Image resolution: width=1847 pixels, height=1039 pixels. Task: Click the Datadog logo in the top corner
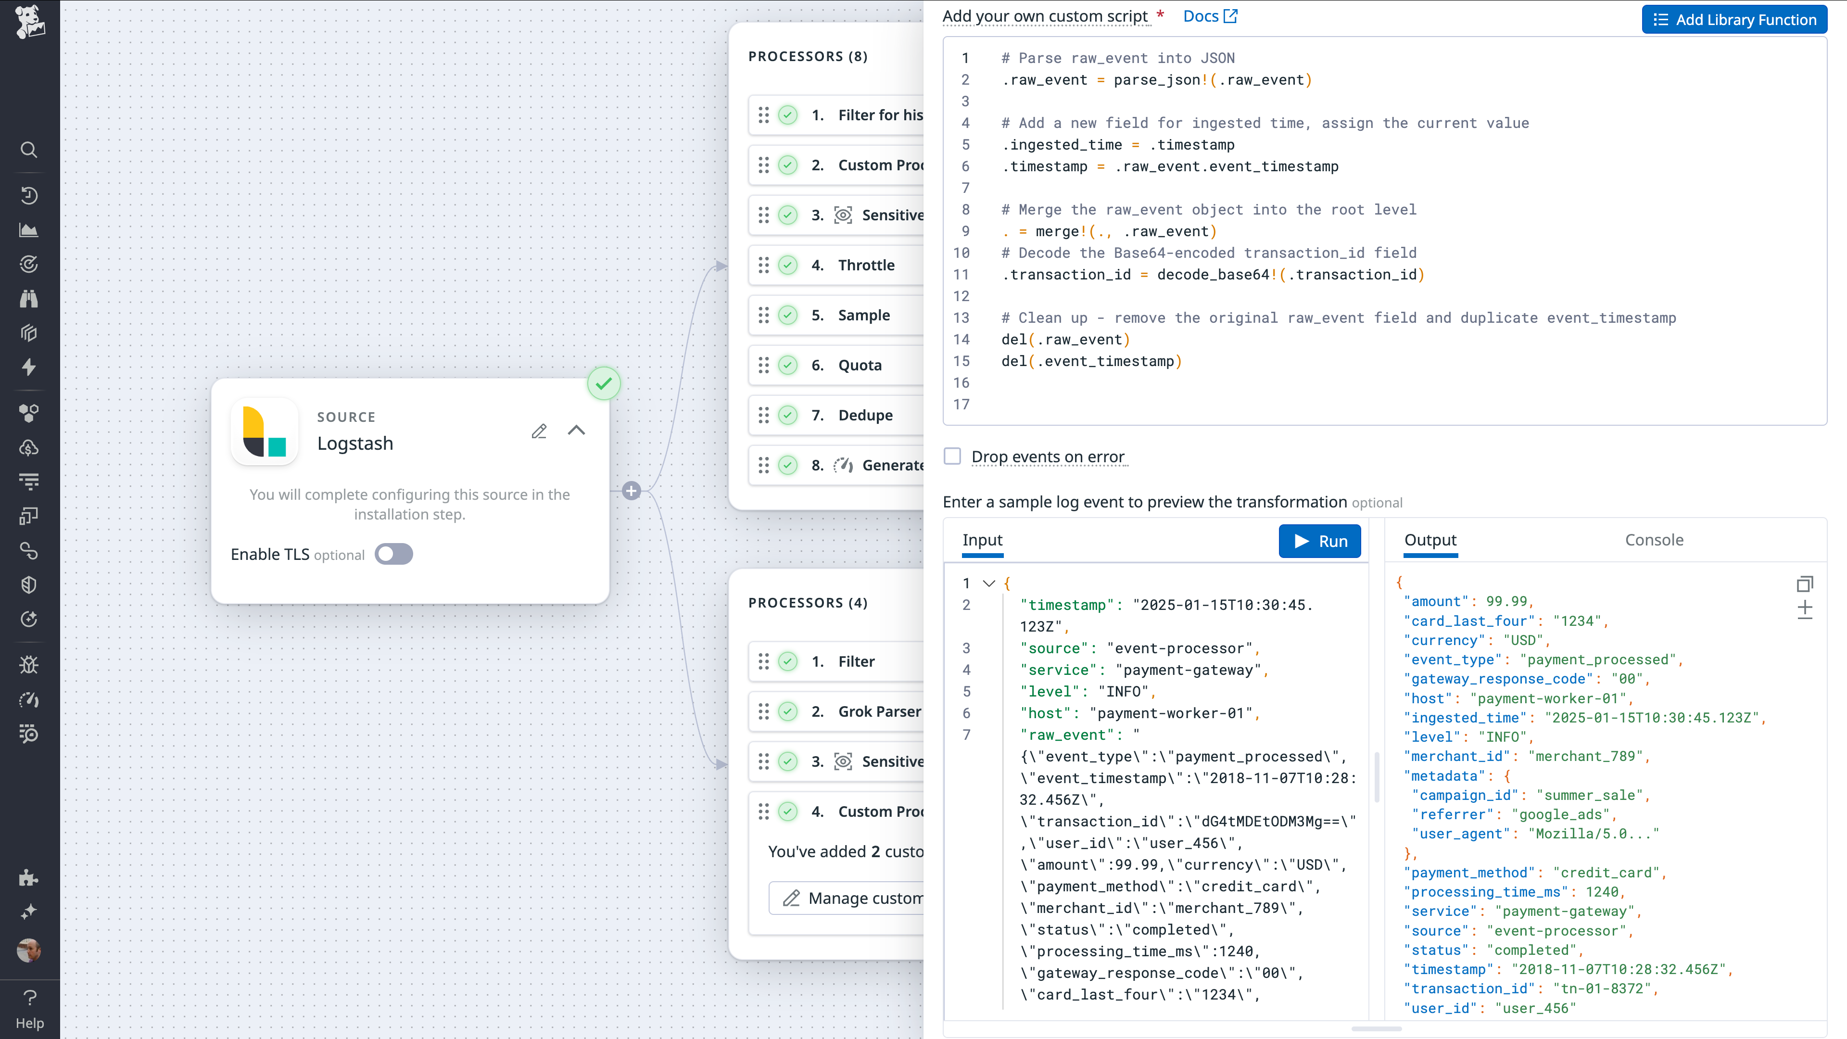[x=29, y=22]
